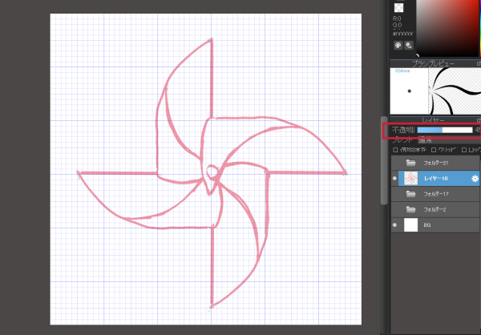Toggle visibility of レイヤー18
Screen dimensions: 481x335
click(394, 179)
